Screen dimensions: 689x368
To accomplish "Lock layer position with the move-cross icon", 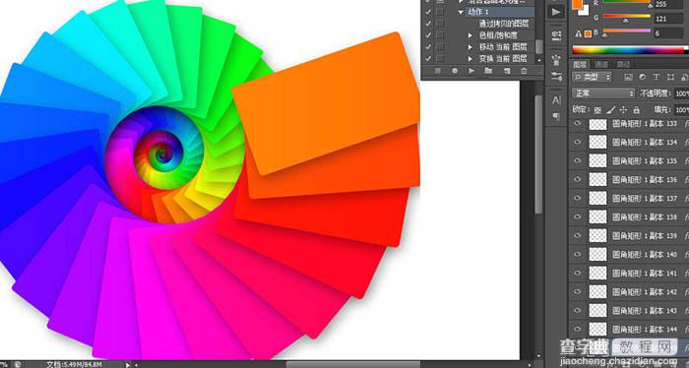I will click(x=623, y=110).
